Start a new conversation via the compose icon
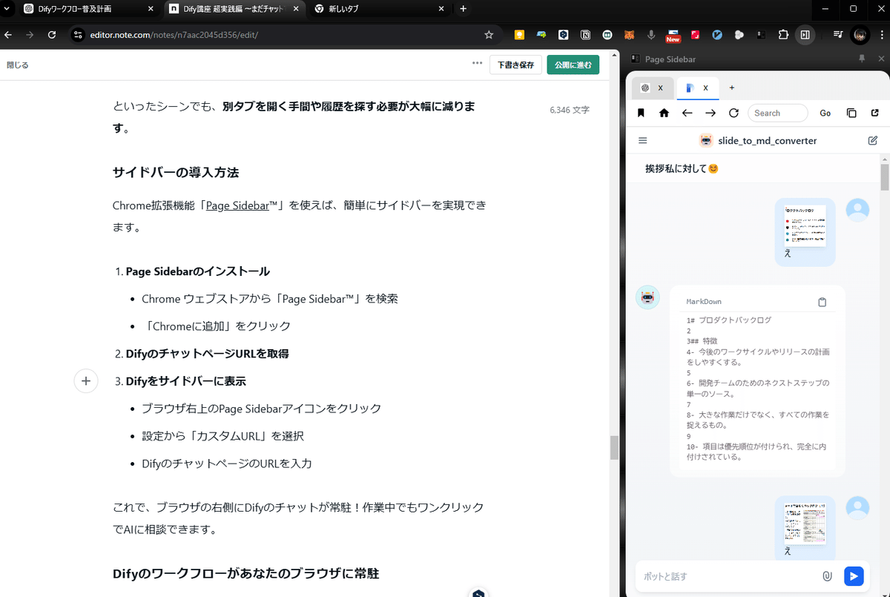Viewport: 890px width, 597px height. point(873,139)
